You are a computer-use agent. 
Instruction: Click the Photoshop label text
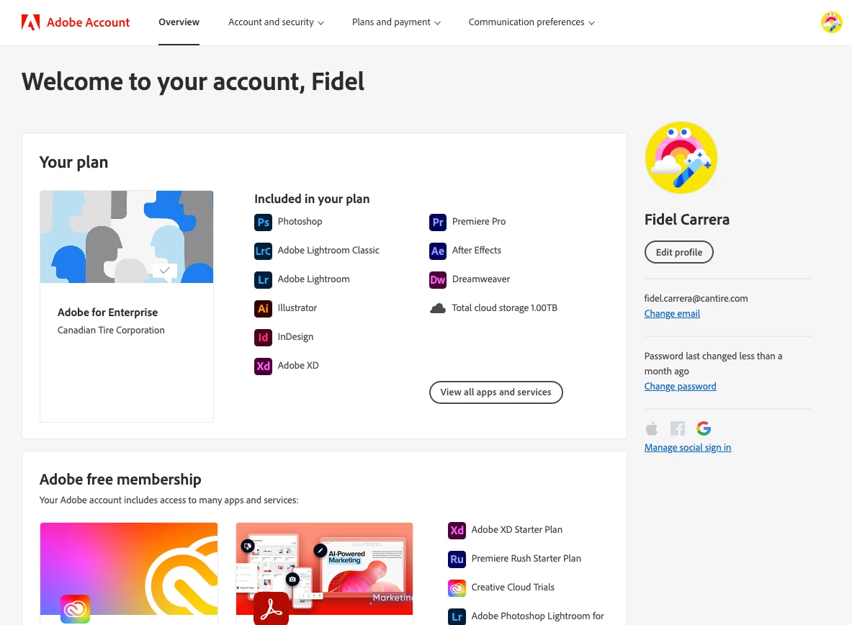point(300,222)
